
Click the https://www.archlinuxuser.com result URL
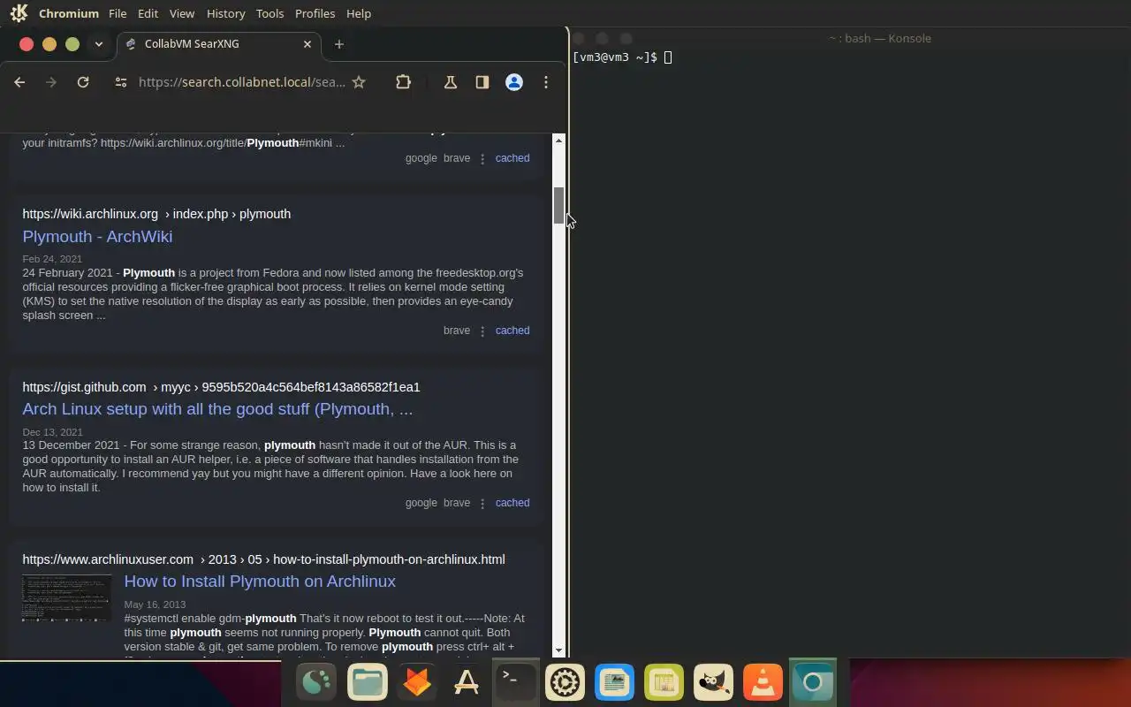click(263, 559)
